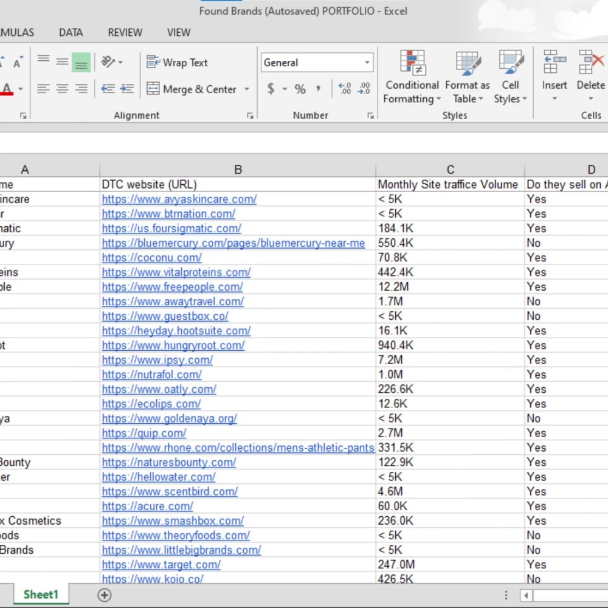Screen dimensions: 608x608
Task: Click the target.com hyperlink
Action: (x=161, y=564)
